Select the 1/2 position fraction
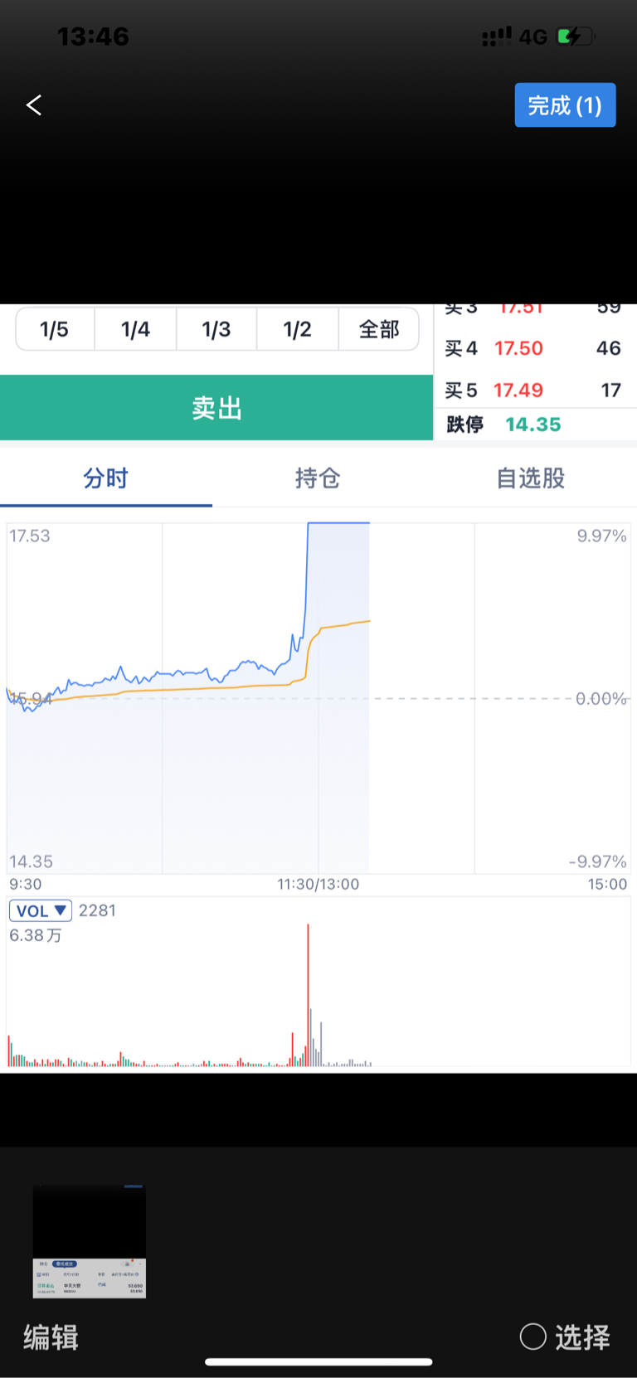 pyautogui.click(x=297, y=329)
